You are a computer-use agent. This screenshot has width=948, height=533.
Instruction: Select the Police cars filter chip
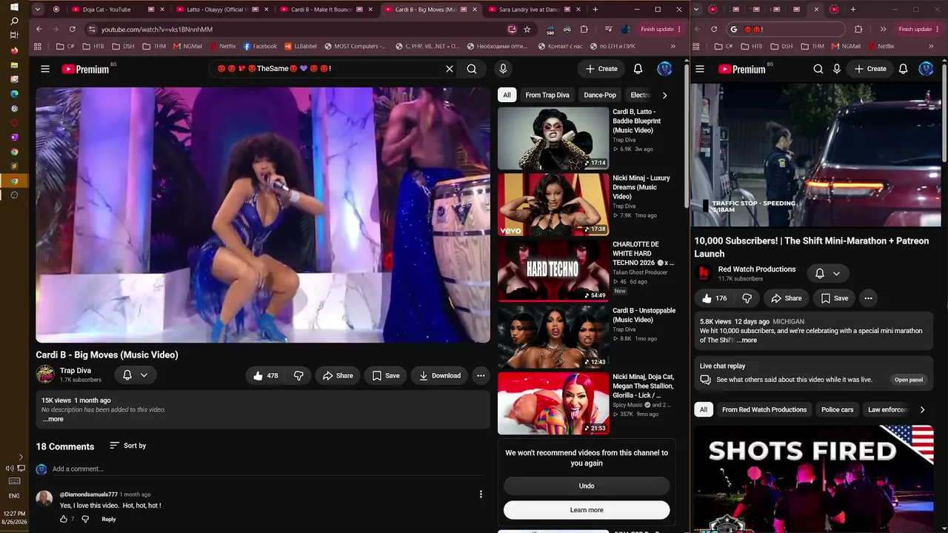pos(837,409)
